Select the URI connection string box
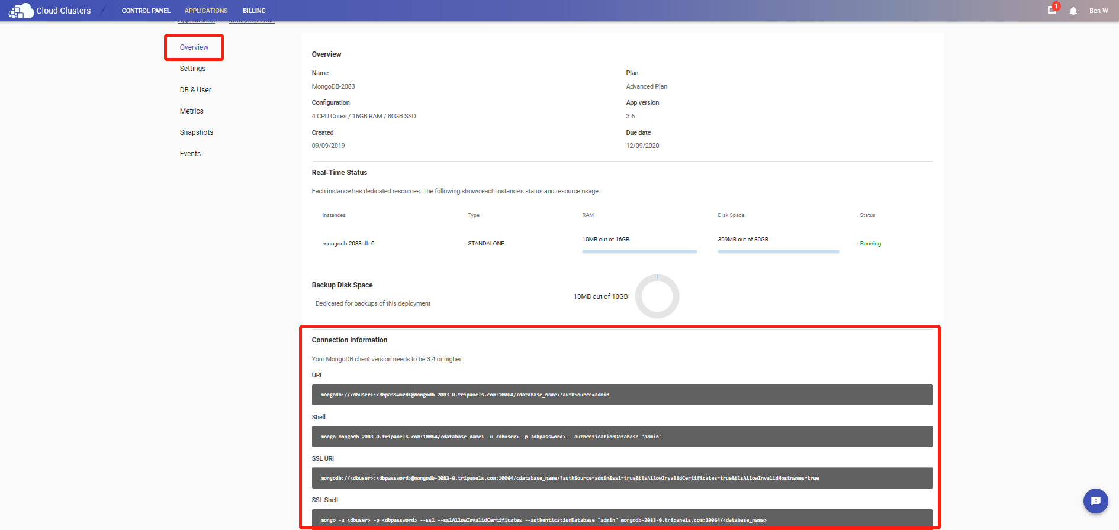The image size is (1119, 530). (x=622, y=395)
